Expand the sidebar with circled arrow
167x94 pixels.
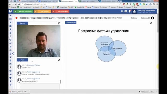13,54
